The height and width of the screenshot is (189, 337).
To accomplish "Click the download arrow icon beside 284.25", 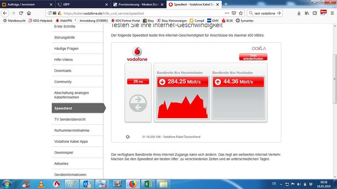I will (162, 82).
